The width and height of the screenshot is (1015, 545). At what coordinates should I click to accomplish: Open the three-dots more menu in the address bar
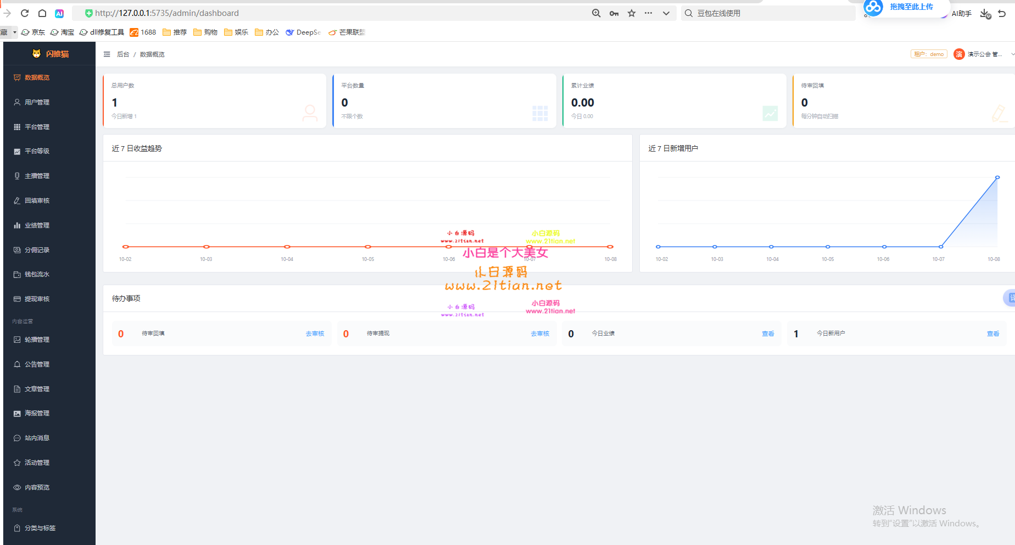pos(649,13)
